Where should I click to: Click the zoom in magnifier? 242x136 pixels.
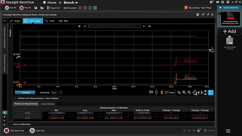pyautogui.click(x=184, y=92)
